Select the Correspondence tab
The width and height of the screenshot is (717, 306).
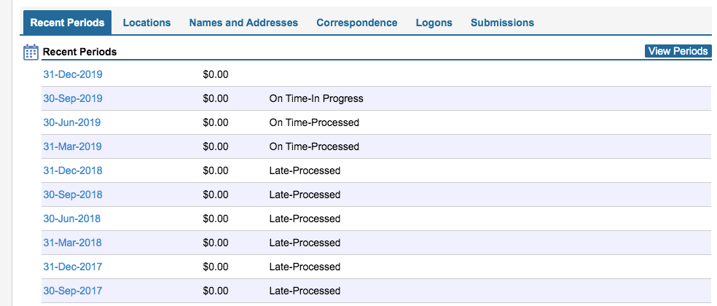[x=356, y=23]
